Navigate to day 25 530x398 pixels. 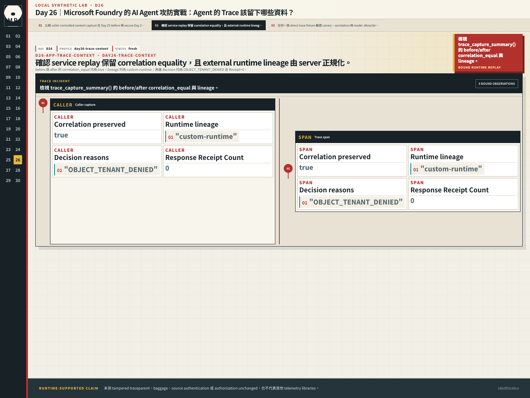8,160
